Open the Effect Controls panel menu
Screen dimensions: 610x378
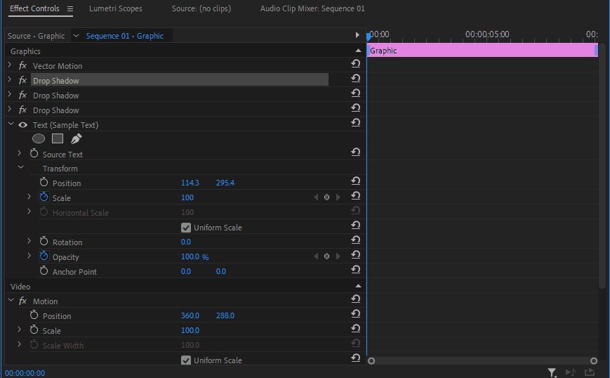[70, 8]
